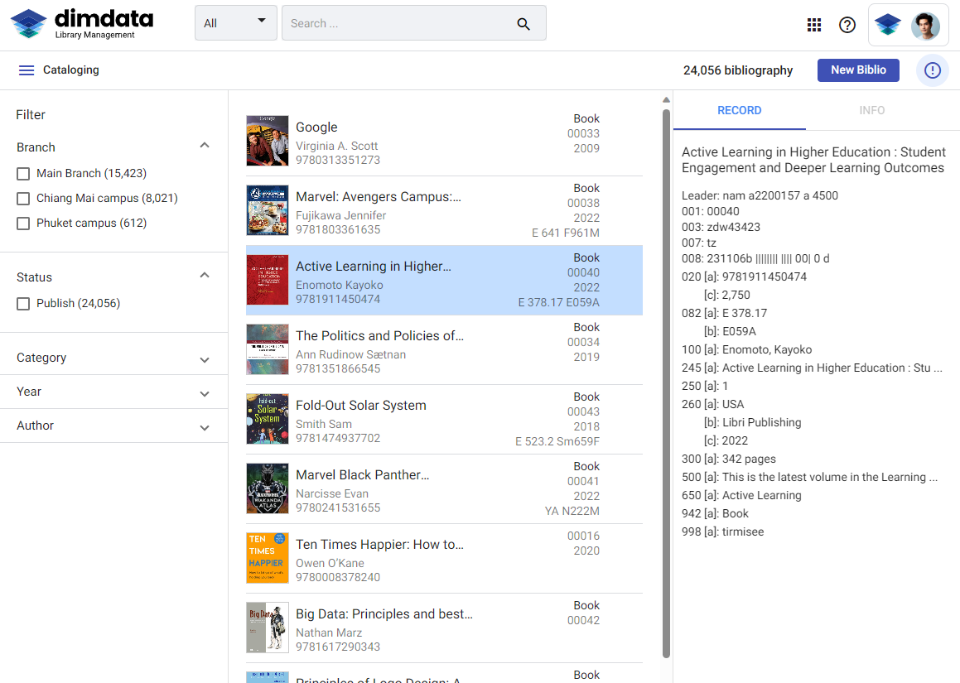The width and height of the screenshot is (960, 683).
Task: Click the record field 998 [a] tirmisee
Action: point(722,531)
